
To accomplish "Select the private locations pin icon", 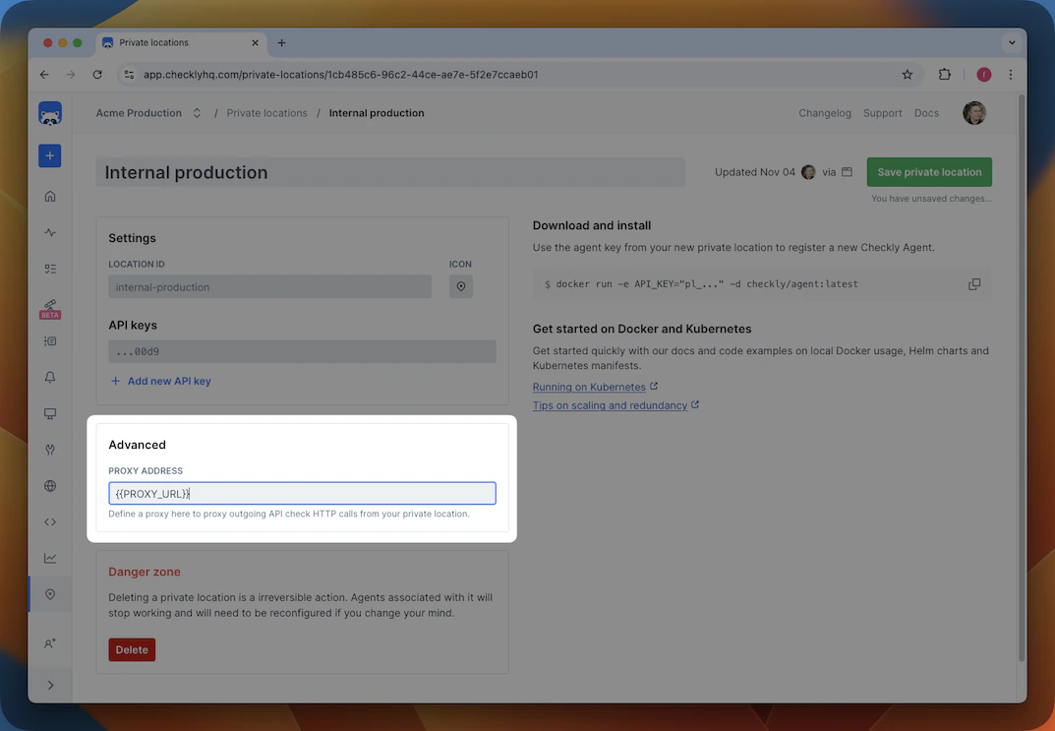I will click(50, 594).
